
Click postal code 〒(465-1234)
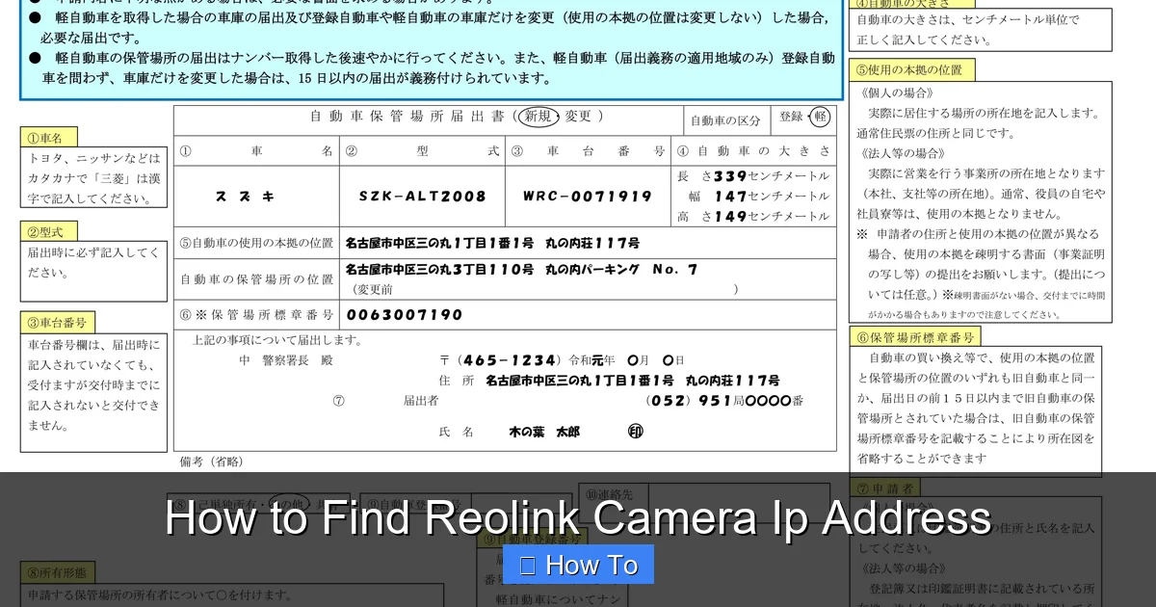500,360
